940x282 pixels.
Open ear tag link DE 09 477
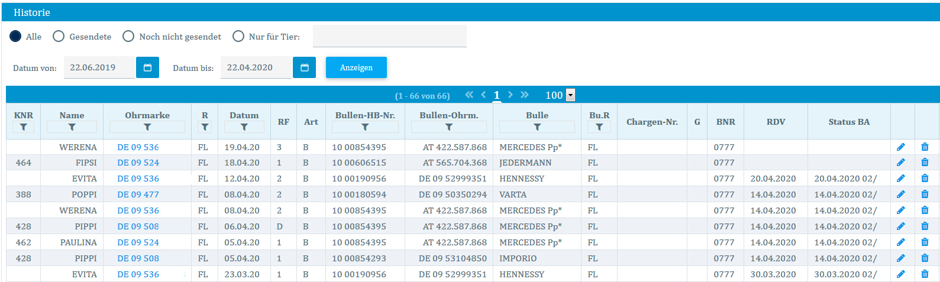(138, 195)
